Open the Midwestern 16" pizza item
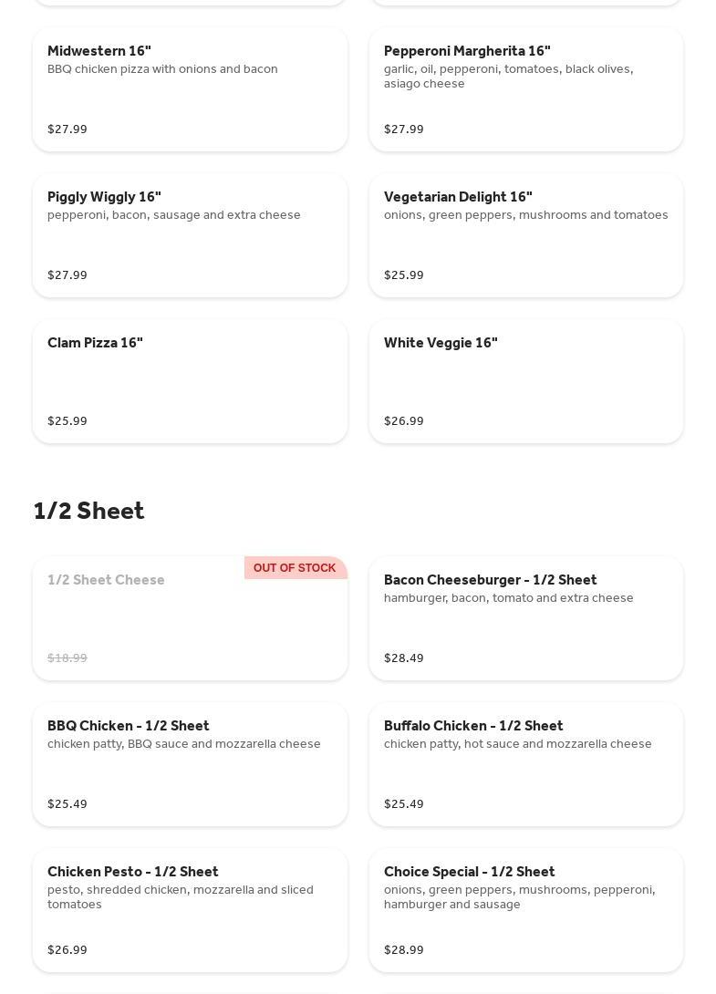Screen dimensions: 716x994 pos(190,90)
